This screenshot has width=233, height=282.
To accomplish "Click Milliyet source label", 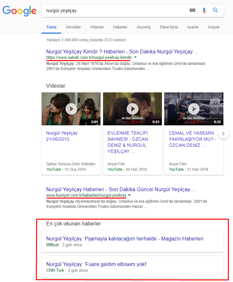I will point(52,245).
